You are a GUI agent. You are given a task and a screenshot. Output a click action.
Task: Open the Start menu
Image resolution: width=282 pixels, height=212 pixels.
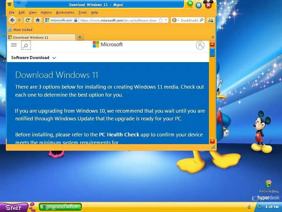click(14, 208)
